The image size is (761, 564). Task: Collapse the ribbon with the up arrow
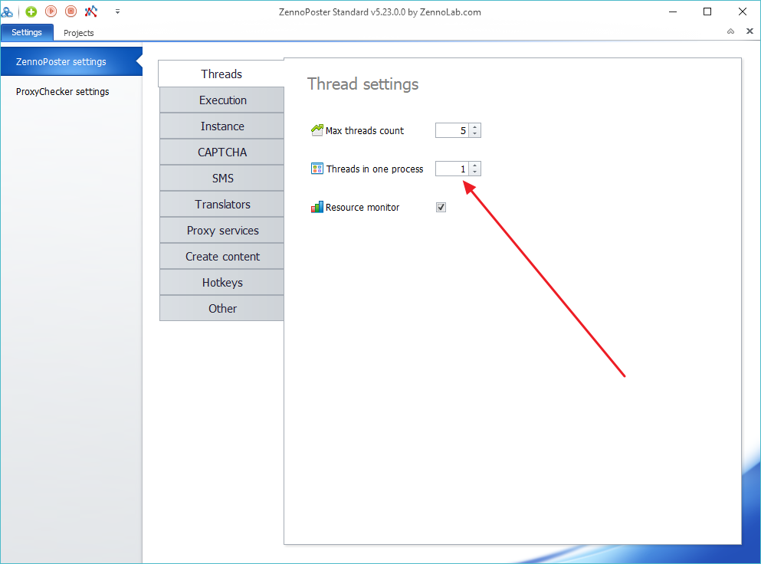tap(730, 31)
